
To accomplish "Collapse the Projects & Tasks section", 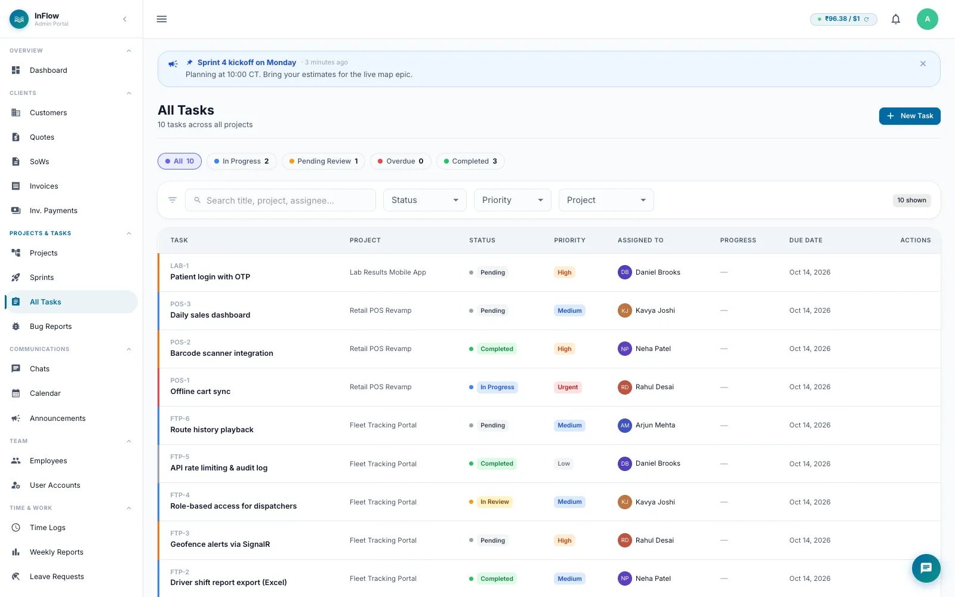I will (x=129, y=233).
